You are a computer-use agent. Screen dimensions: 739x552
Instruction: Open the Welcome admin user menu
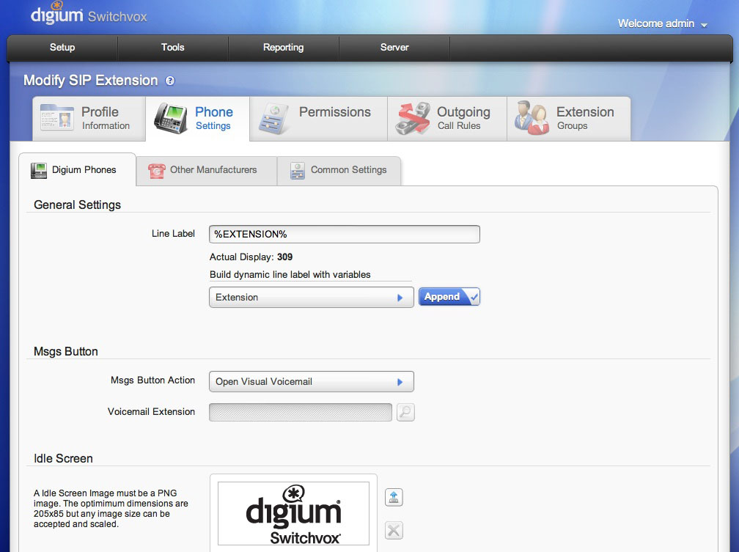(662, 23)
